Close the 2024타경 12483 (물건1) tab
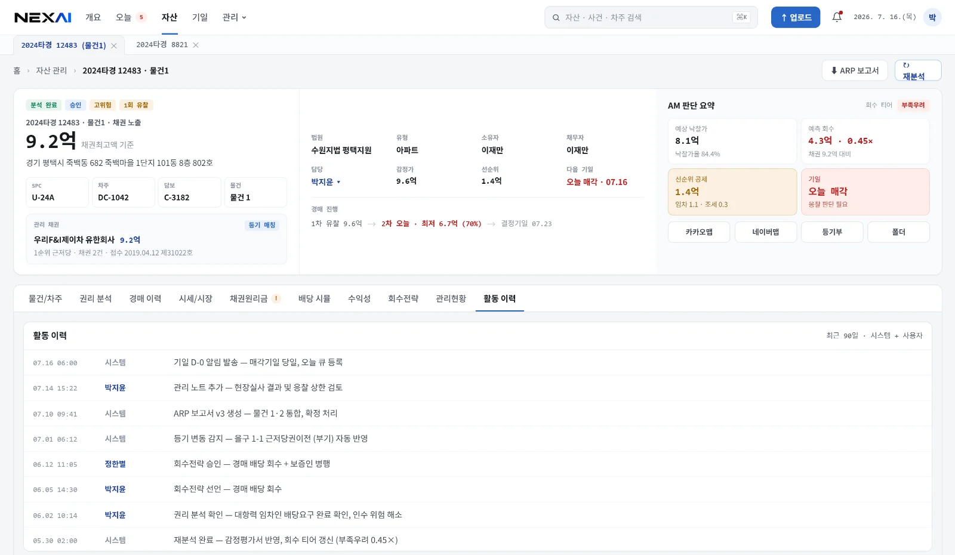This screenshot has height=555, width=955. pyautogui.click(x=114, y=45)
